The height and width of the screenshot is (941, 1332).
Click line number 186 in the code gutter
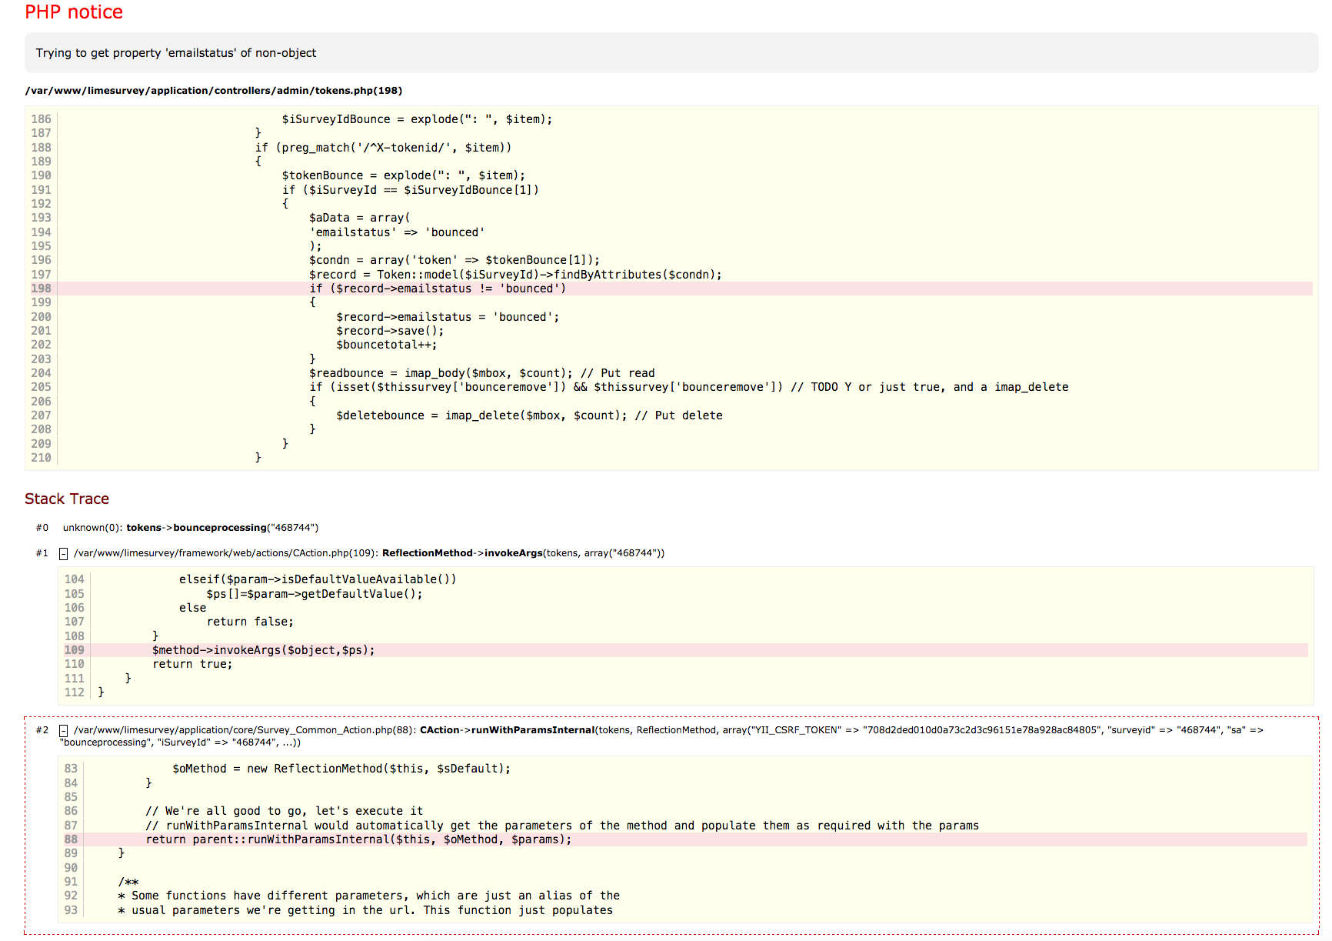coord(42,119)
